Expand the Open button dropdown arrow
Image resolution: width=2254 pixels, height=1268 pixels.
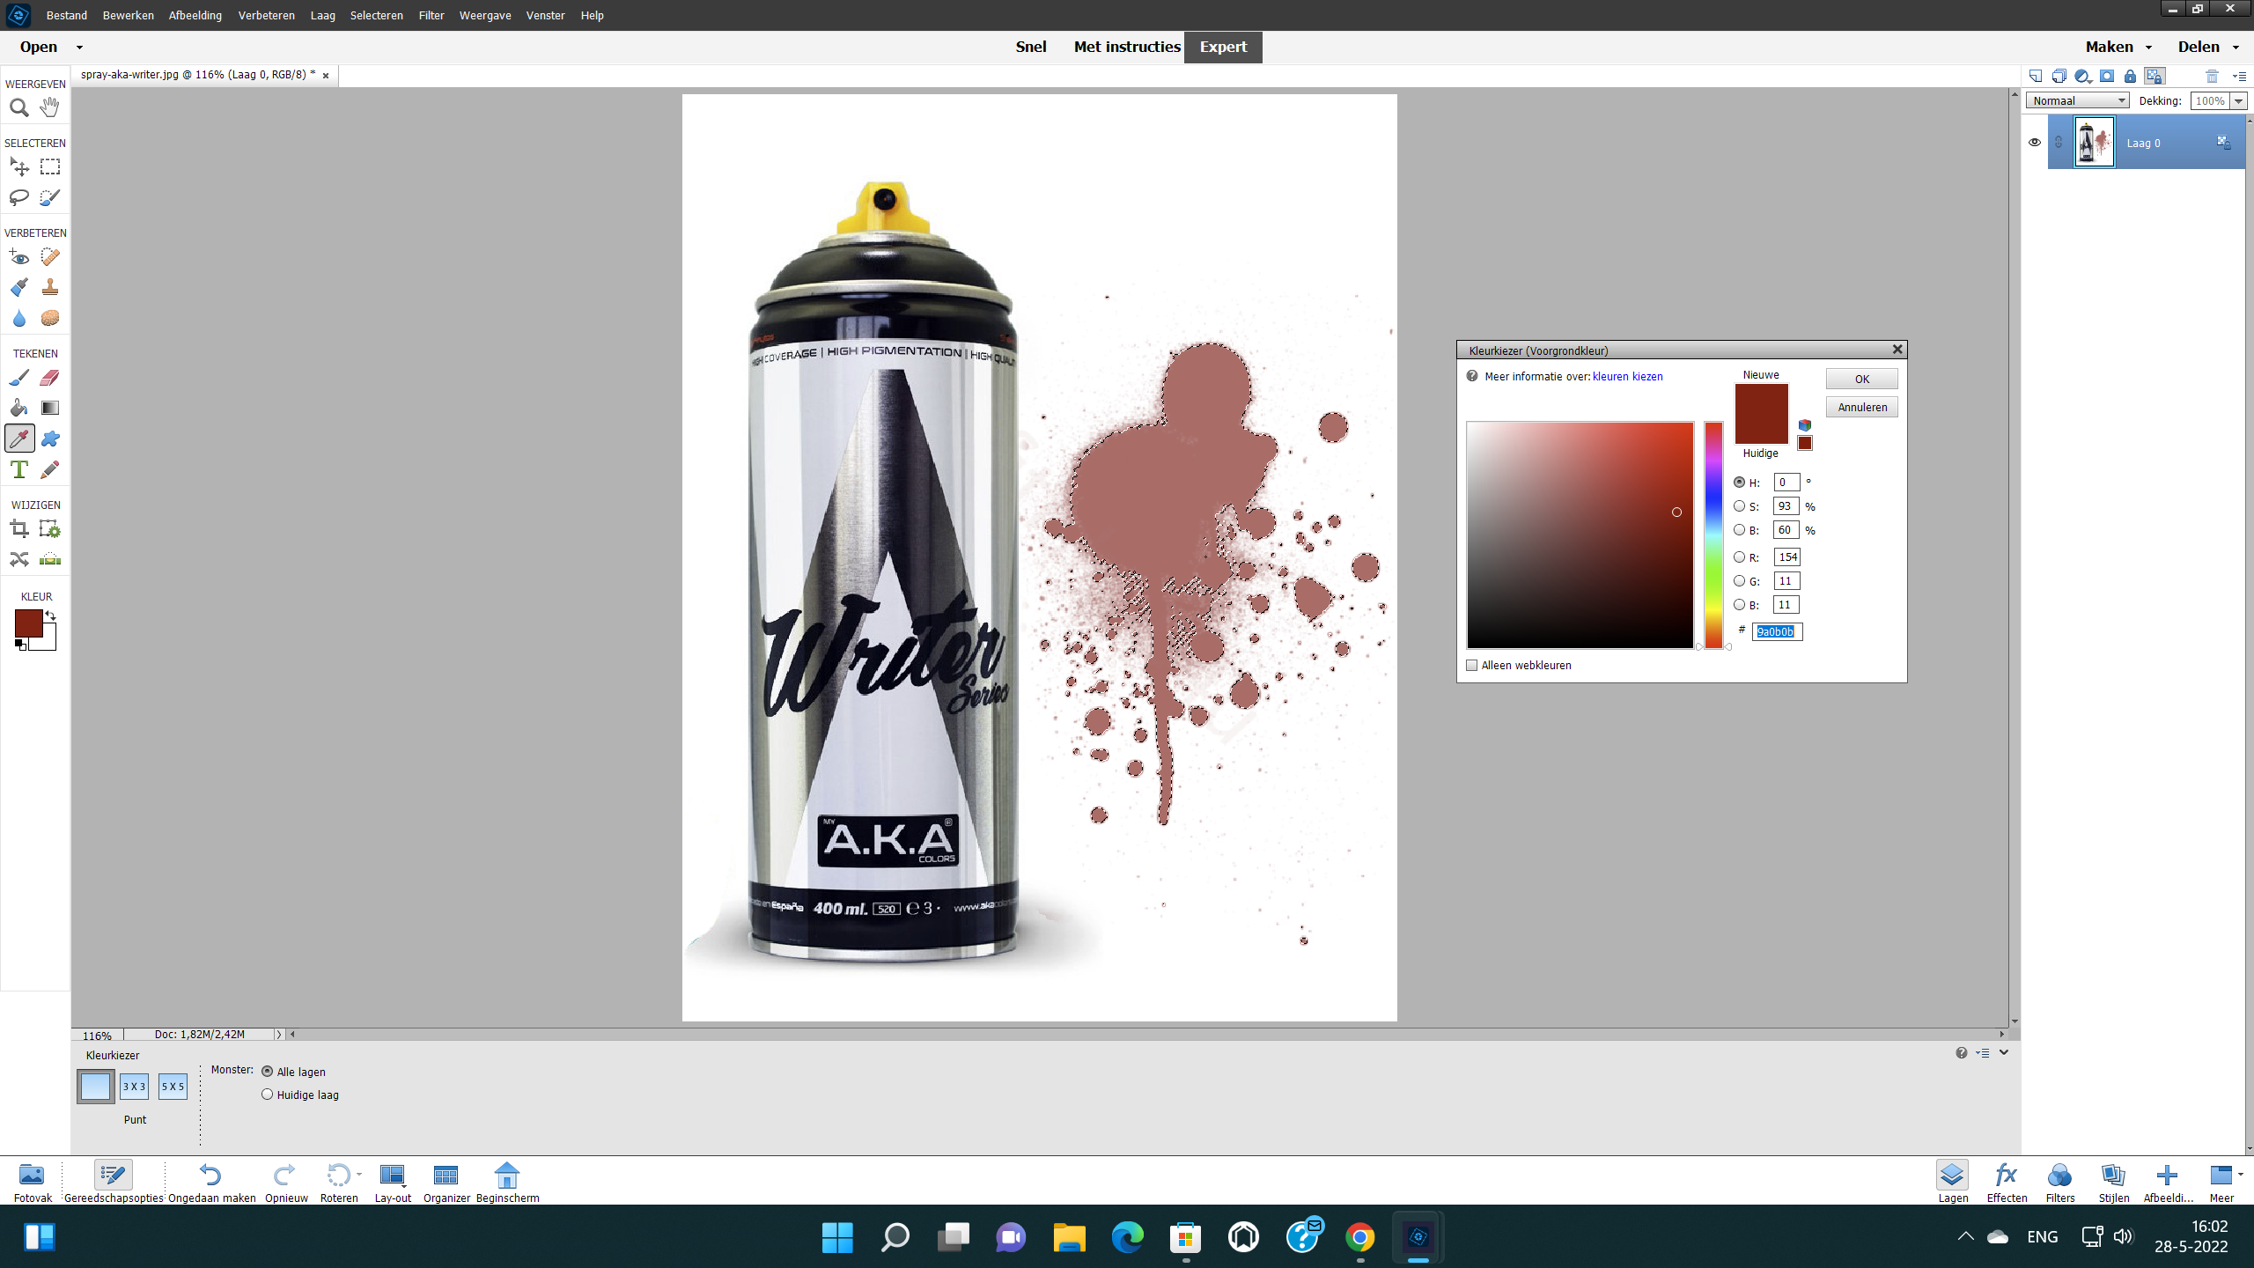tap(78, 47)
